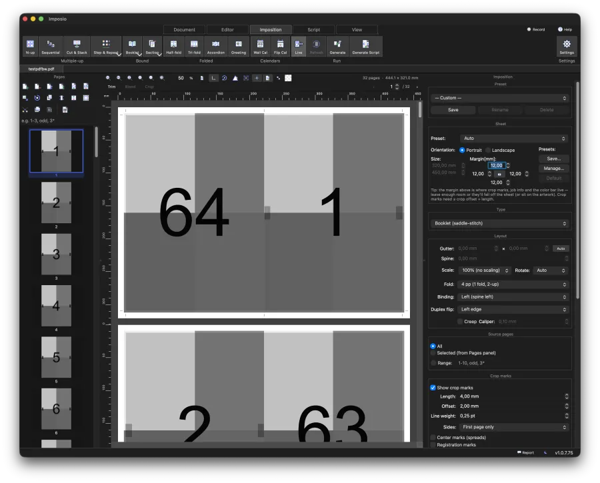This screenshot has height=483, width=600.
Task: Open the Rotate Auto dropdown
Action: coord(551,270)
